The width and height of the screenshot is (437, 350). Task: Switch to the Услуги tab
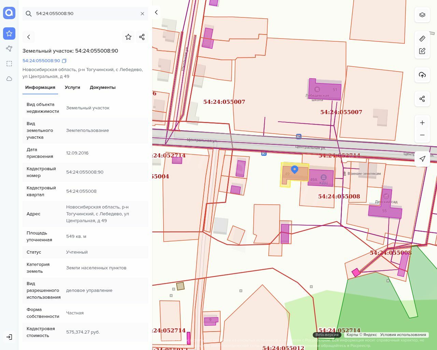(x=72, y=87)
